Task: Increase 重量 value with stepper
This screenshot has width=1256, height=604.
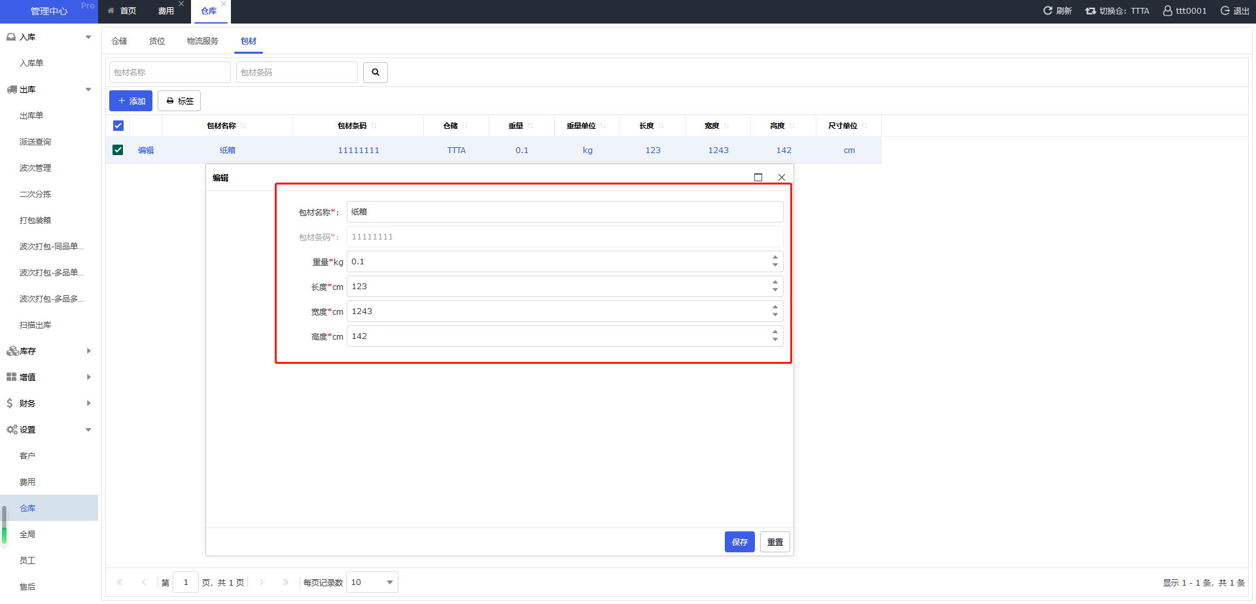Action: [775, 258]
